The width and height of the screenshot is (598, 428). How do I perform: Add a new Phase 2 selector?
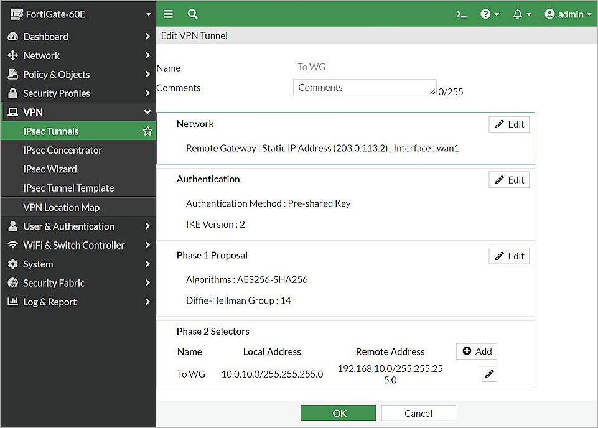click(x=476, y=351)
